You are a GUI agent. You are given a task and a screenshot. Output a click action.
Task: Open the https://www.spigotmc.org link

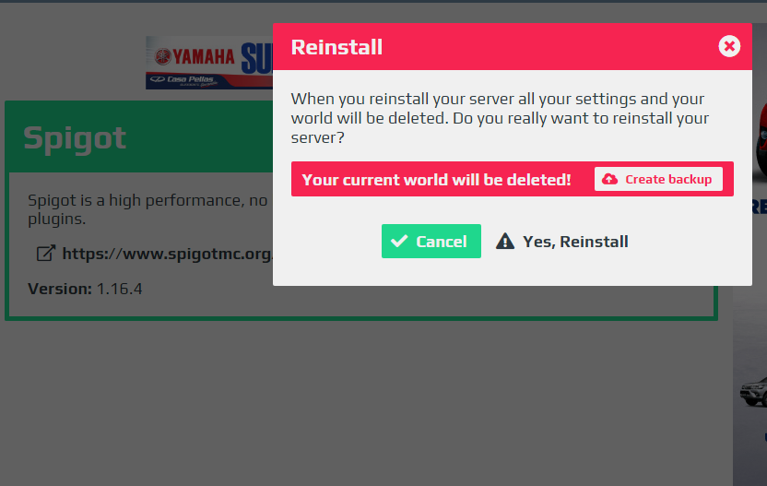pos(167,254)
